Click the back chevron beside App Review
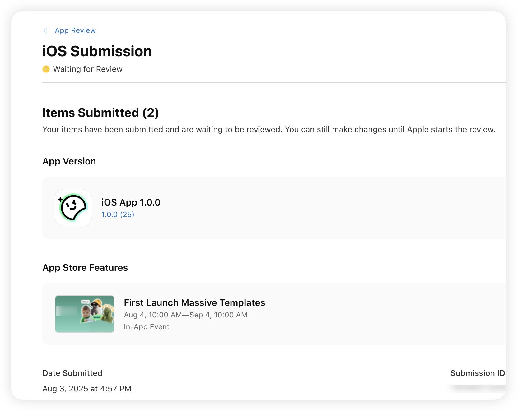 [45, 30]
